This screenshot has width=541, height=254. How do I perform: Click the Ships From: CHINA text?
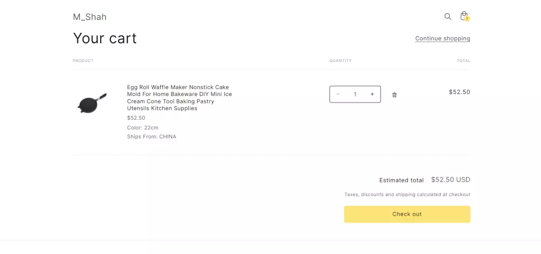pos(151,136)
